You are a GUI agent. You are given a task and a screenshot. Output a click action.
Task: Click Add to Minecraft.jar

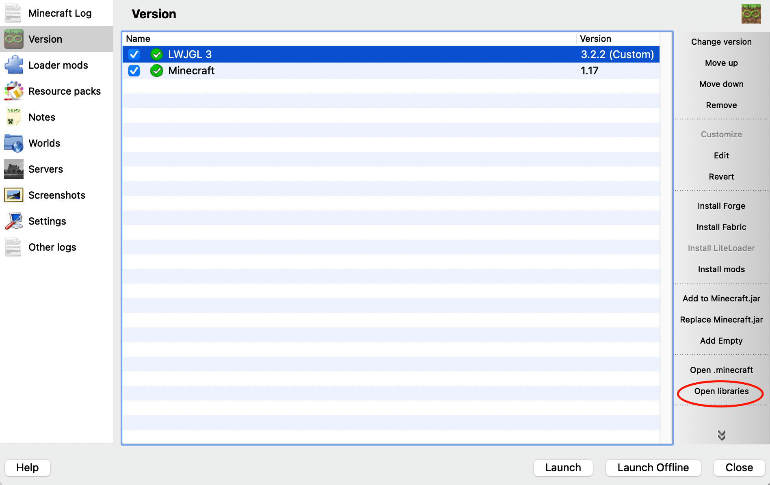721,299
